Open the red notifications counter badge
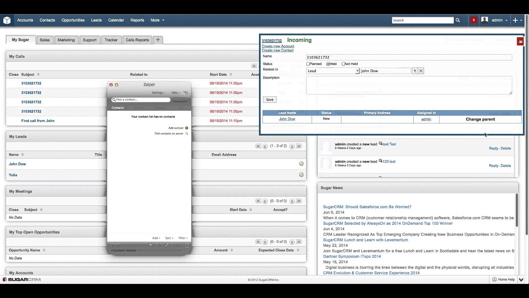Viewport: 529px width, 298px height. [x=474, y=20]
